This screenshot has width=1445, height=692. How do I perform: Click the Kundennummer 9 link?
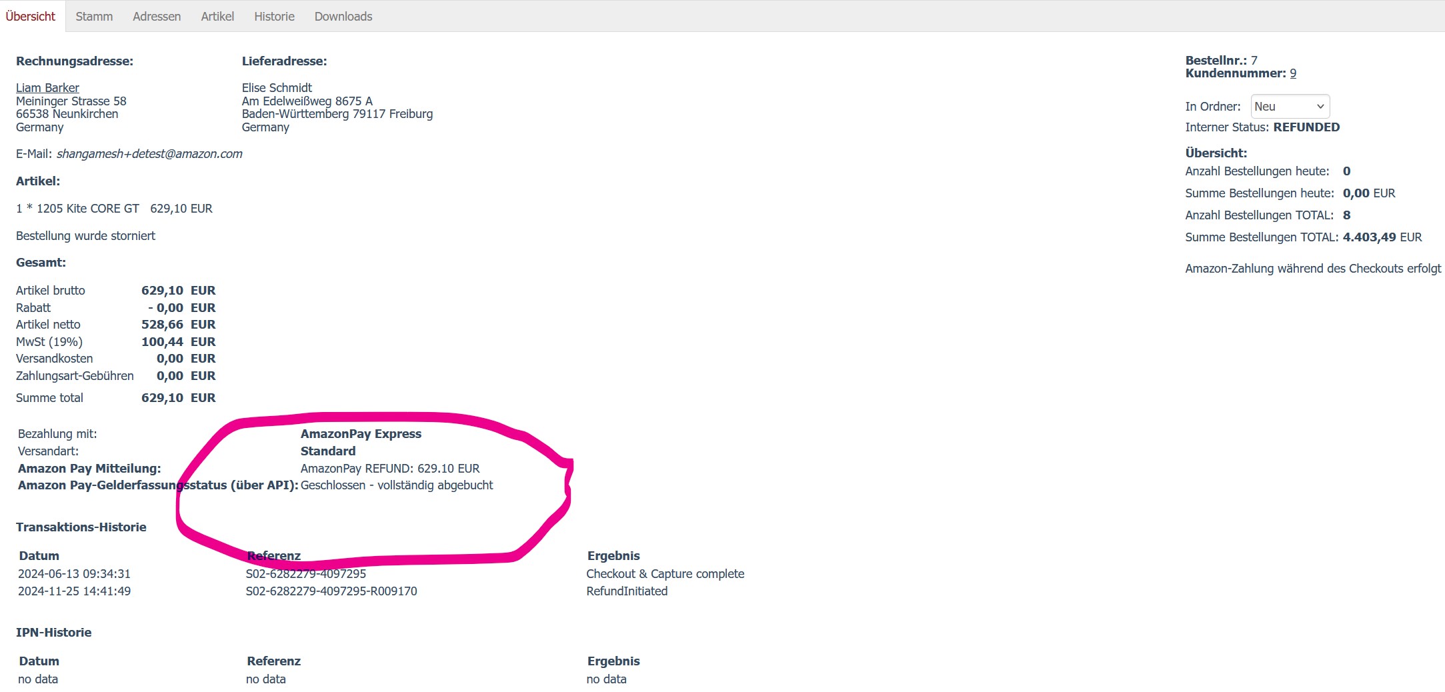tap(1293, 73)
